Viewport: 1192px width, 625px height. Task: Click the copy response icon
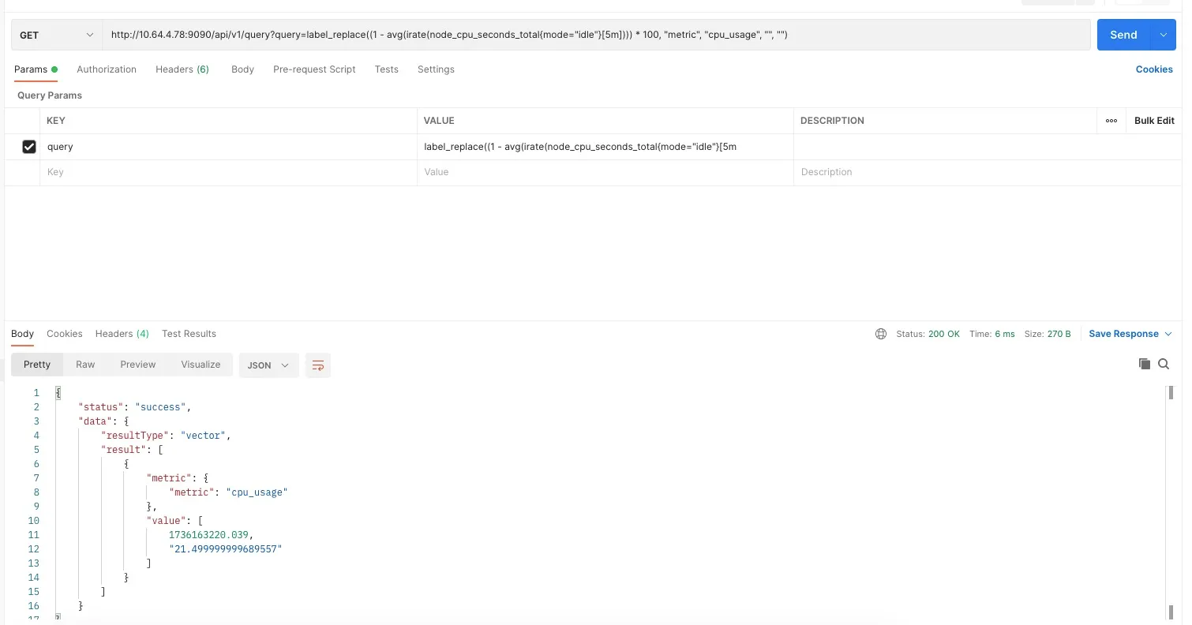(x=1144, y=364)
